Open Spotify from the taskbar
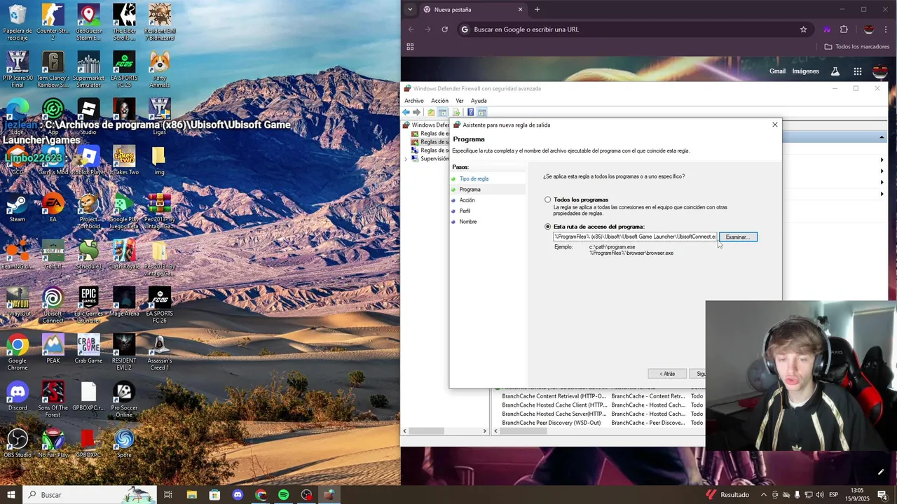 pos(283,495)
